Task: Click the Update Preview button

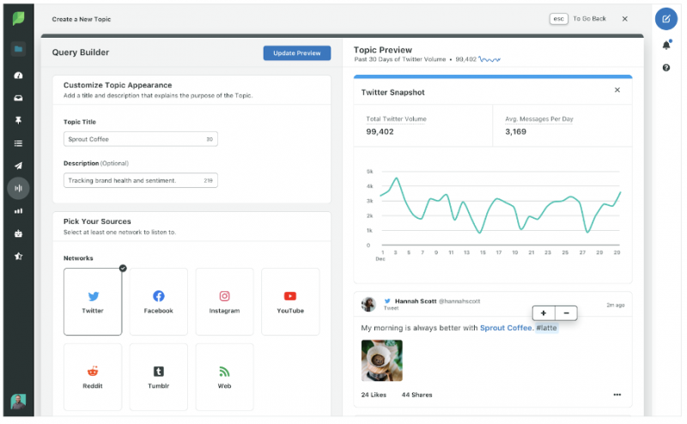Action: tap(297, 53)
